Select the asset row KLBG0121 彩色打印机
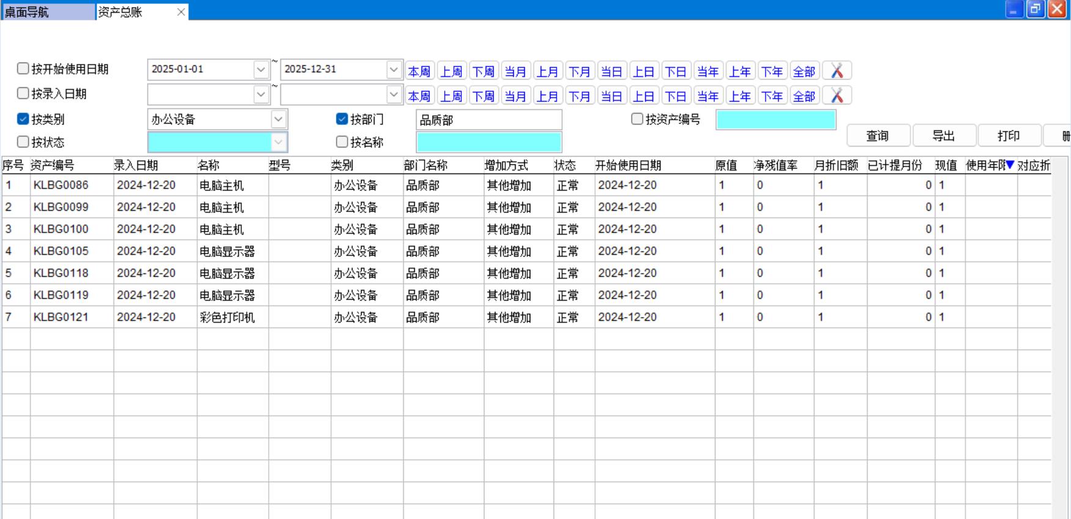The height and width of the screenshot is (519, 1071). 227,317
